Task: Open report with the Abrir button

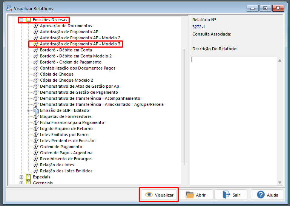Action: (x=196, y=195)
